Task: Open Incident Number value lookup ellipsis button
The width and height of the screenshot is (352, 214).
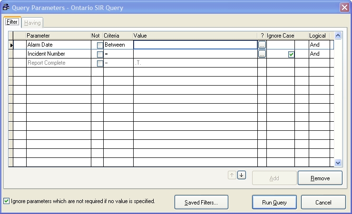Action: 262,54
